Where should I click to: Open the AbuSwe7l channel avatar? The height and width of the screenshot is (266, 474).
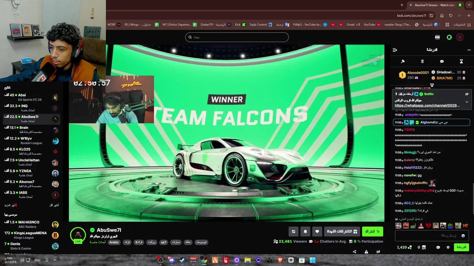[x=78, y=235]
